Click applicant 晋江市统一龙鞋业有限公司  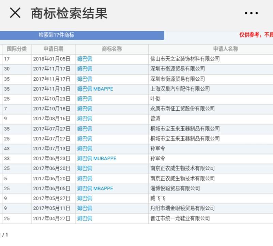click(x=180, y=218)
